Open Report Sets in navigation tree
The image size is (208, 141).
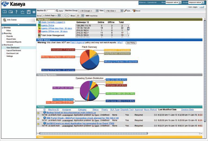[x=11, y=39]
